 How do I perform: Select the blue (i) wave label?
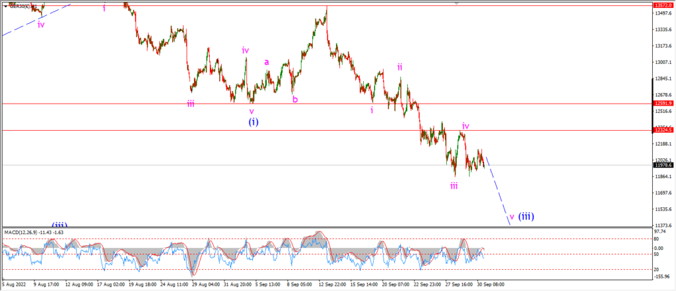[x=253, y=122]
